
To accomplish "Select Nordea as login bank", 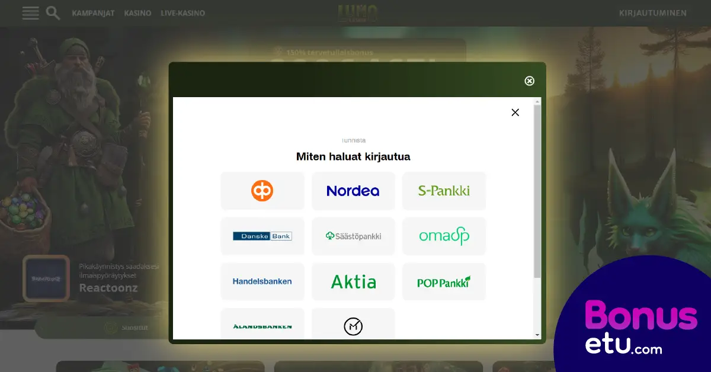I will click(x=353, y=191).
